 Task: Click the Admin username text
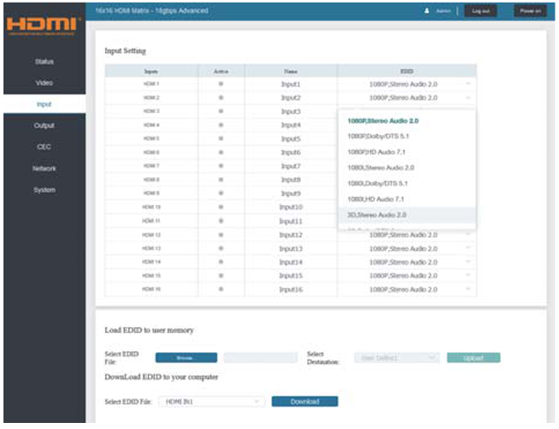(x=443, y=11)
